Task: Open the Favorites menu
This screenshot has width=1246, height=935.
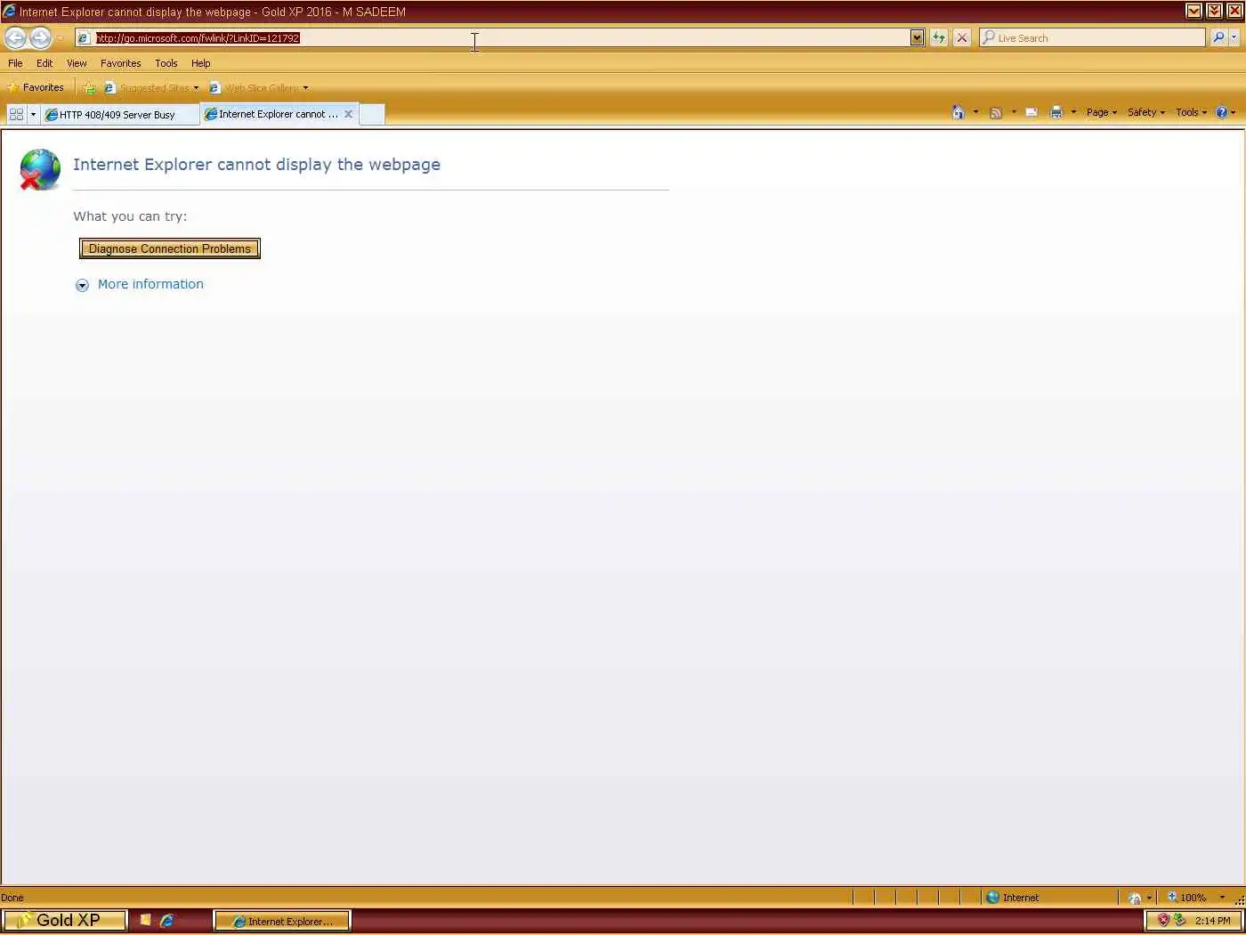Action: 120,63
